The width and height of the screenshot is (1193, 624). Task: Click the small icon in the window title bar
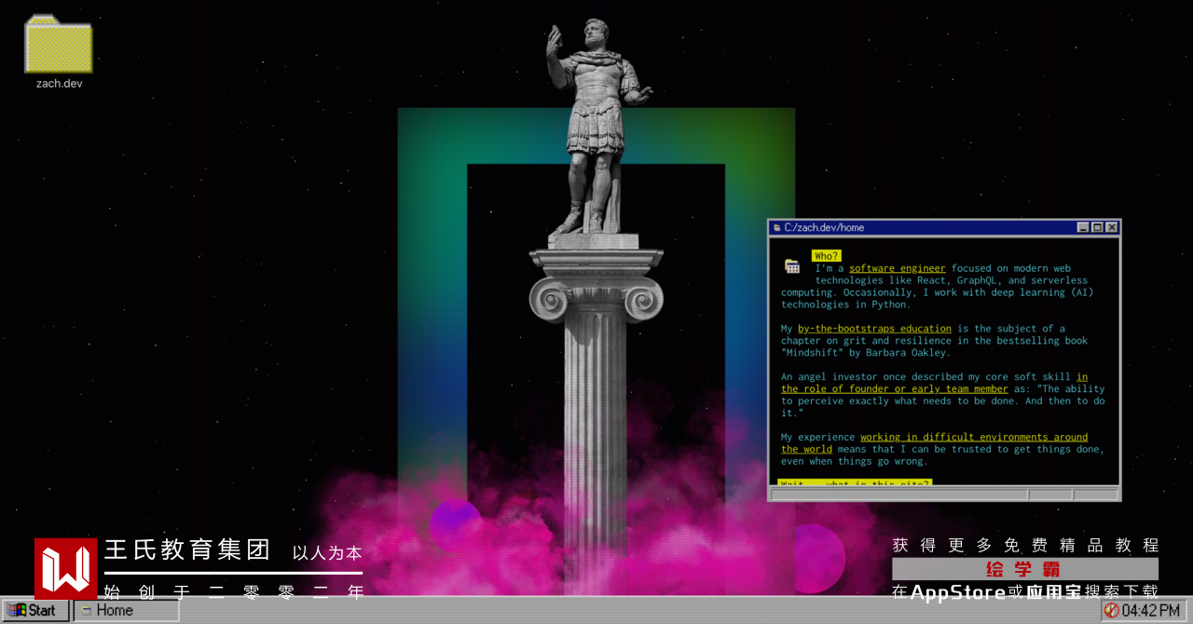point(776,227)
